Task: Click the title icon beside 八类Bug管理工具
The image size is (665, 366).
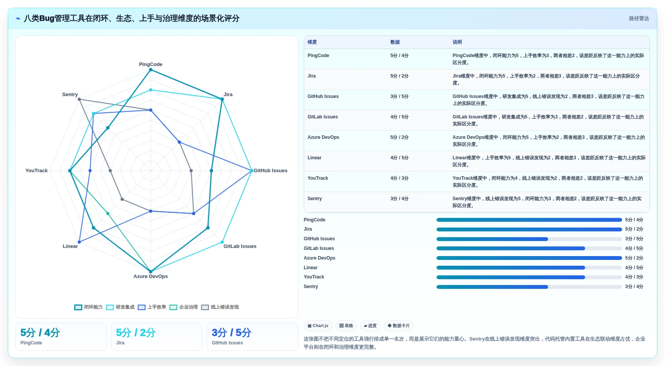Action: (18, 18)
